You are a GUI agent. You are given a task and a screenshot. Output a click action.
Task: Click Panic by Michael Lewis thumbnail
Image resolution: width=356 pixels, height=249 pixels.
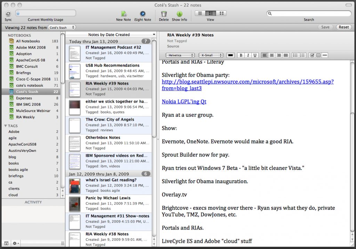coord(75,204)
